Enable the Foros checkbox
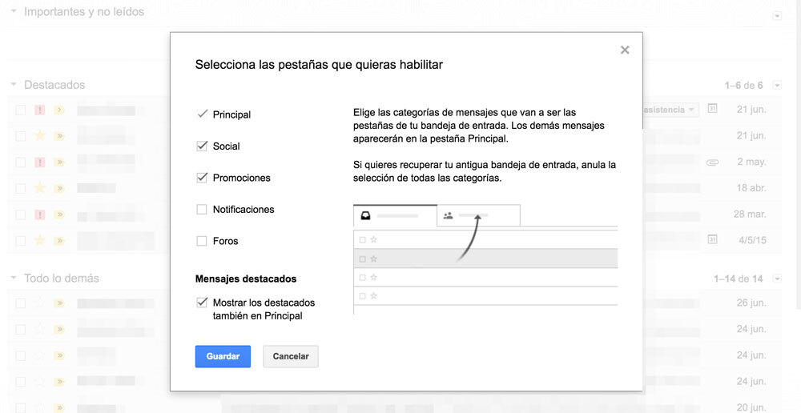The image size is (801, 413). tap(202, 241)
